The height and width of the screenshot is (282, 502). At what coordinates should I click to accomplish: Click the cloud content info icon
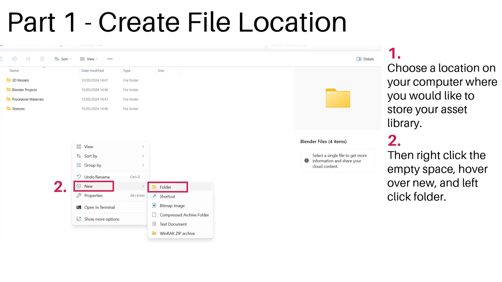307,161
